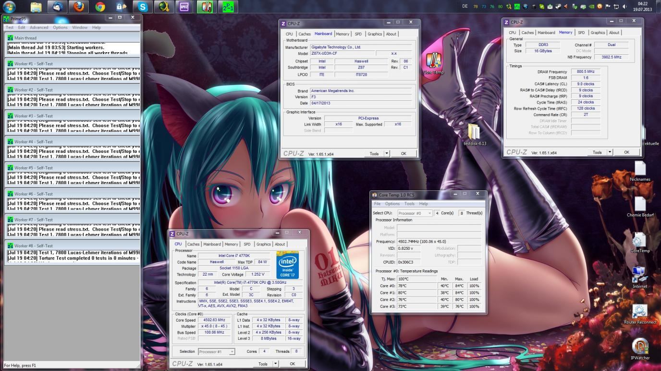Open the Edit menu in Prime95
This screenshot has height=371, width=661.
(x=22, y=27)
